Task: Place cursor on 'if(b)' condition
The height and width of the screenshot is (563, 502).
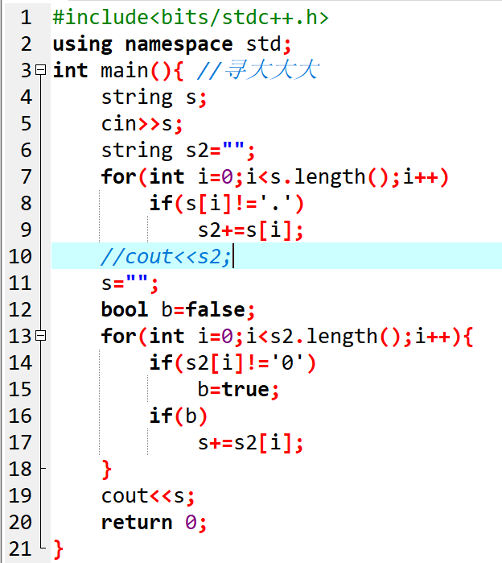Action: tap(178, 416)
